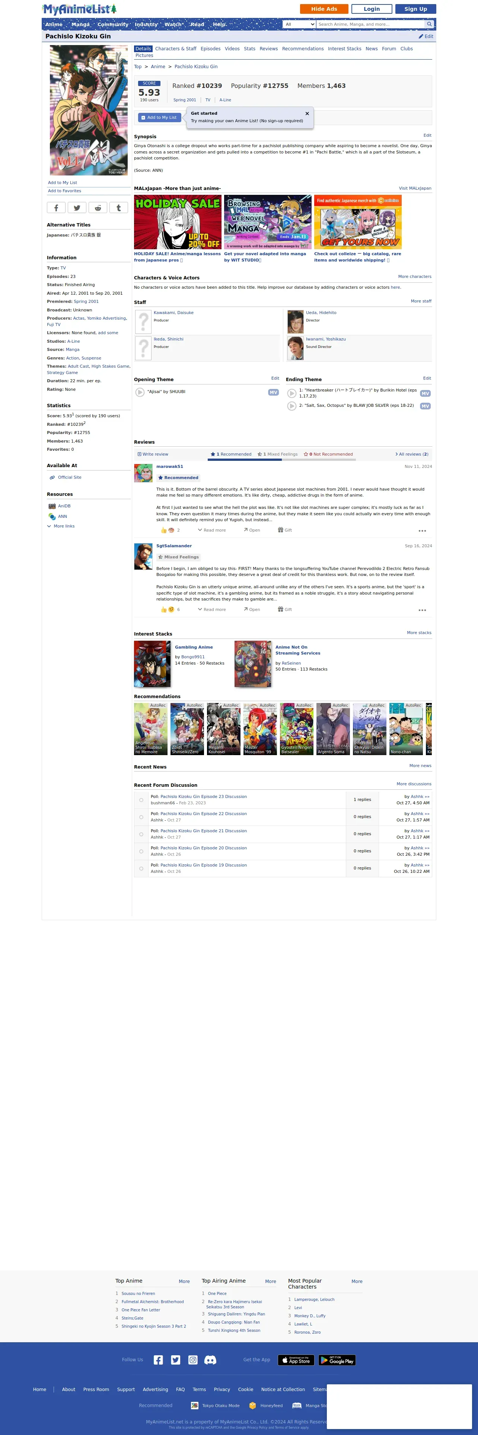Click the search magnifier icon

click(x=429, y=25)
